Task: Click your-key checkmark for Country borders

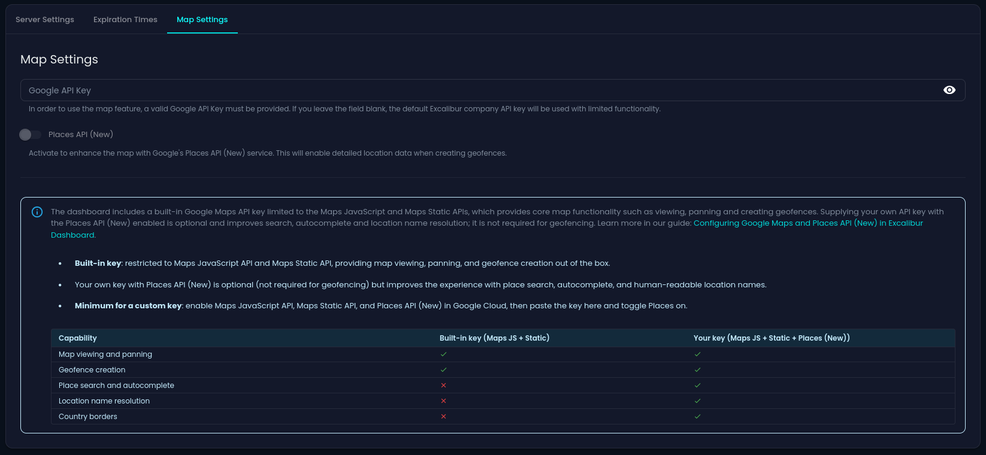Action: click(x=697, y=417)
